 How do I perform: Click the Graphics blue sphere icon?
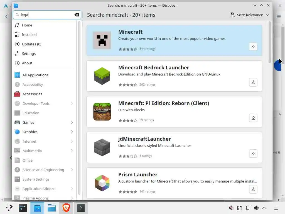(17, 132)
